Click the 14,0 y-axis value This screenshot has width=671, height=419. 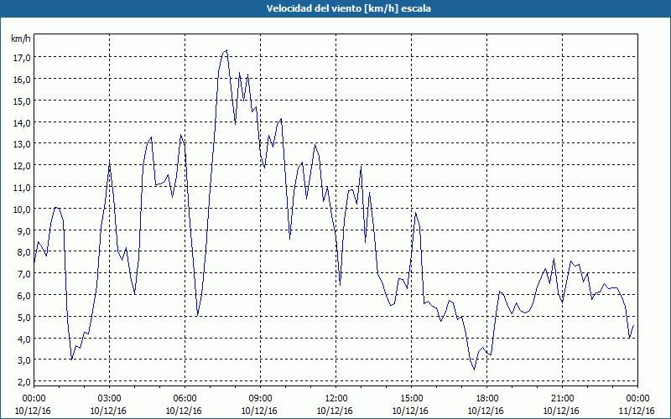(22, 122)
